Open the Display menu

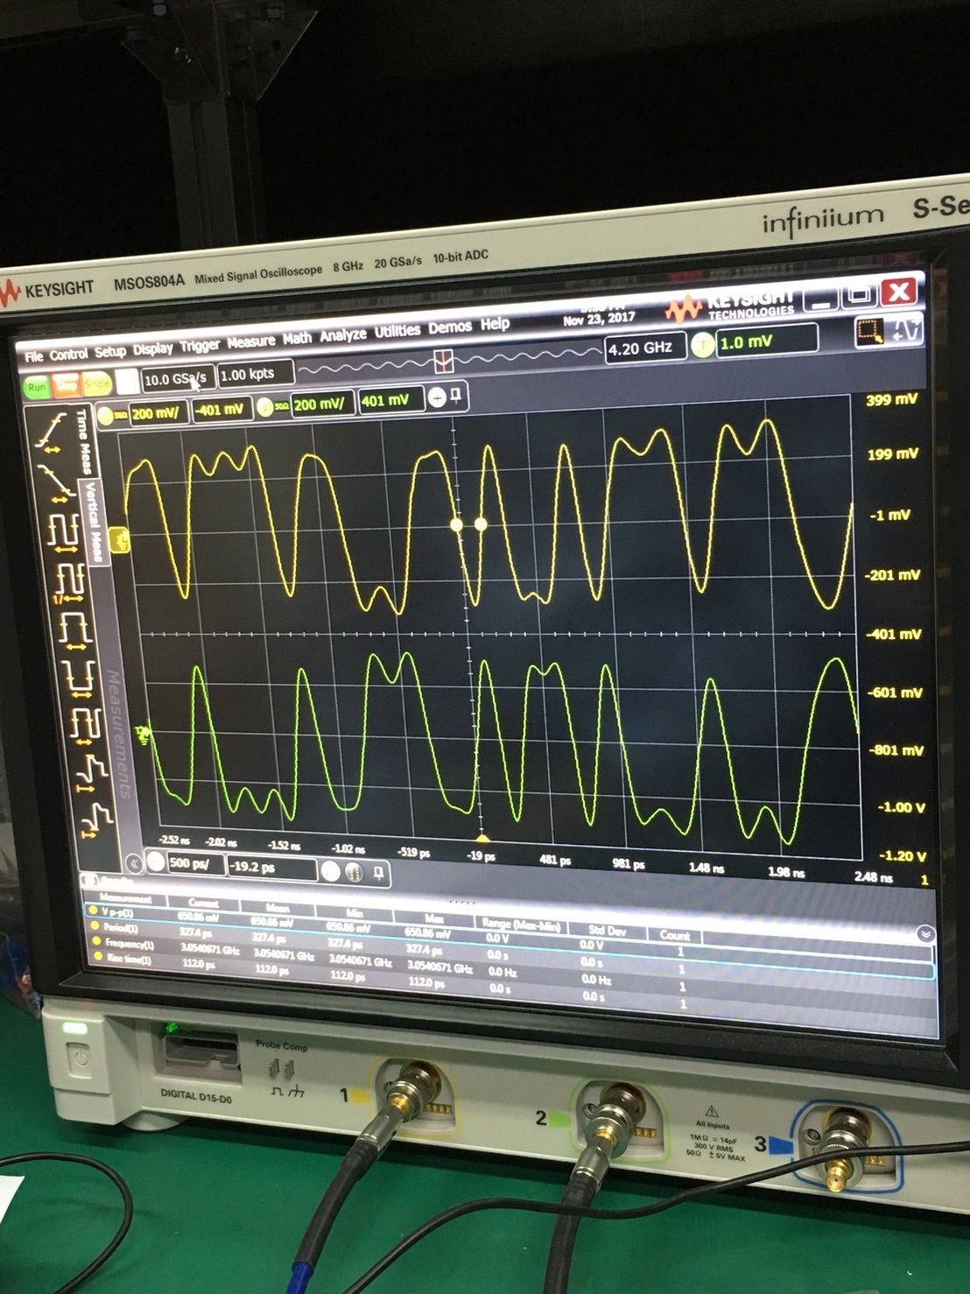(152, 349)
